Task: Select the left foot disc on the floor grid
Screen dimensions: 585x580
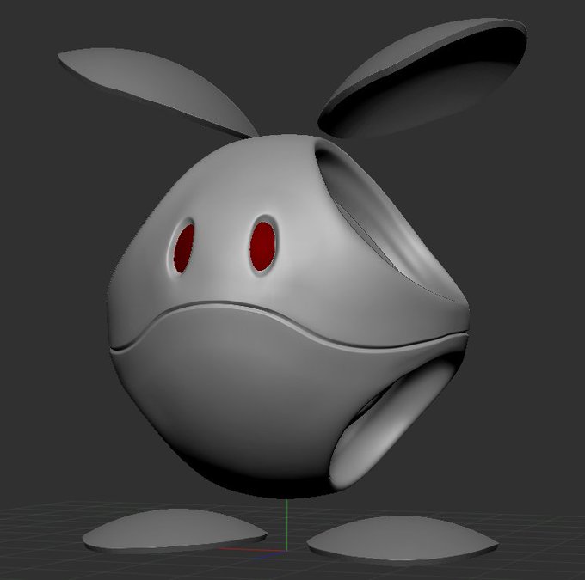Action: pyautogui.click(x=175, y=530)
